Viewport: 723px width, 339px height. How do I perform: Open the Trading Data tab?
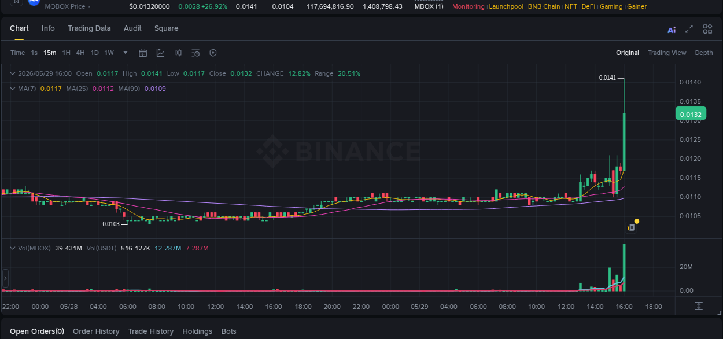[89, 28]
